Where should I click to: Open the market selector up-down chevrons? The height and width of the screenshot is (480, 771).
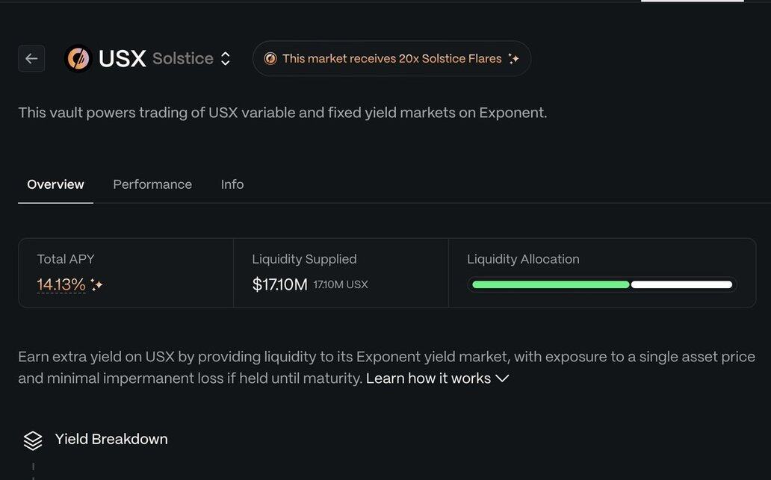(x=226, y=58)
